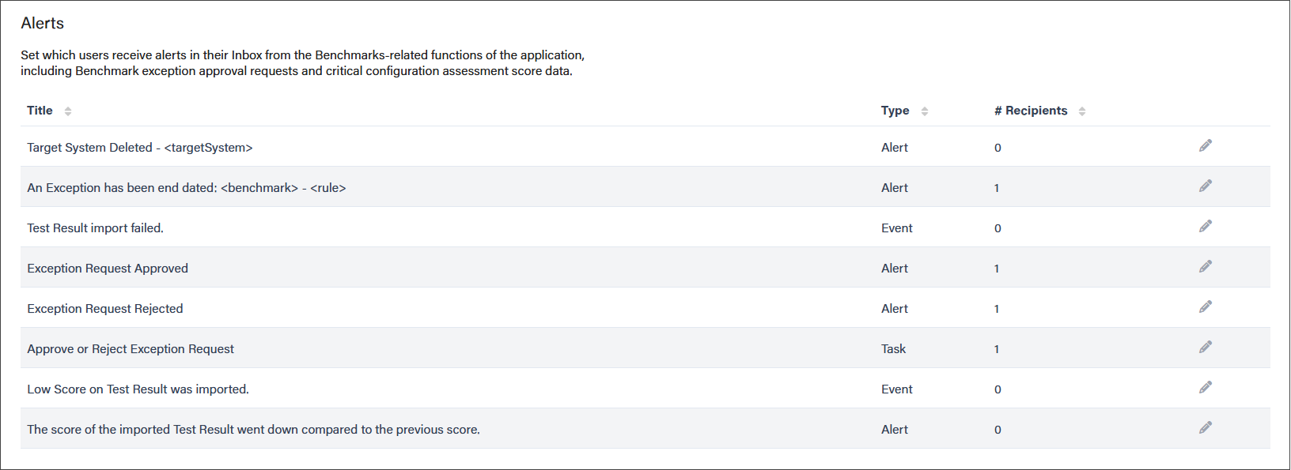Select the Exception Request Approved row title
The image size is (1291, 470).
[x=108, y=269]
